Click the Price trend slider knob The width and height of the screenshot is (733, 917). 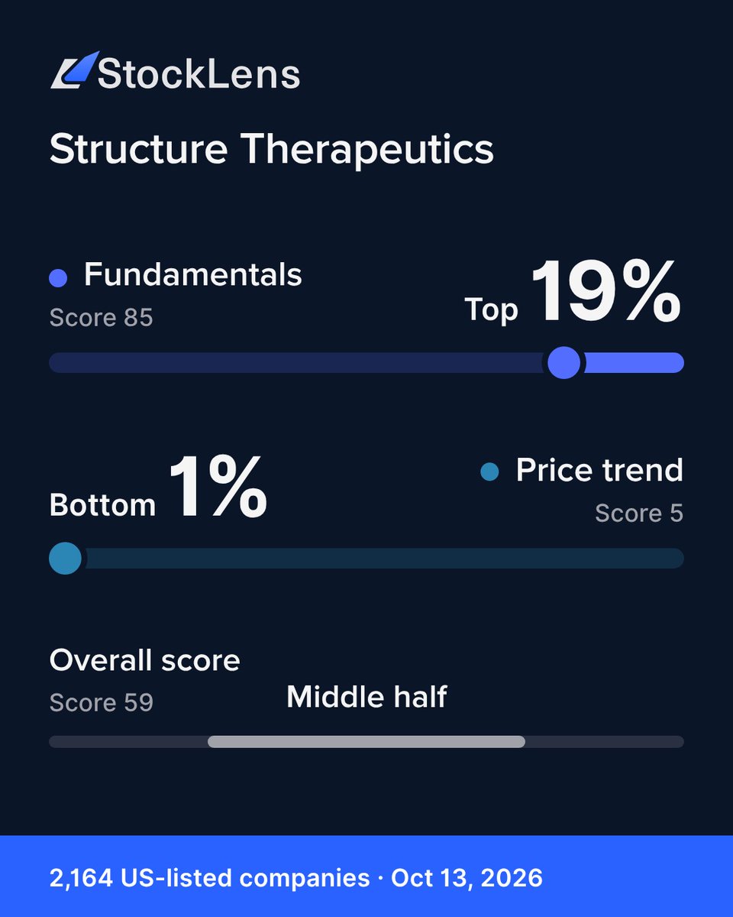[x=65, y=558]
